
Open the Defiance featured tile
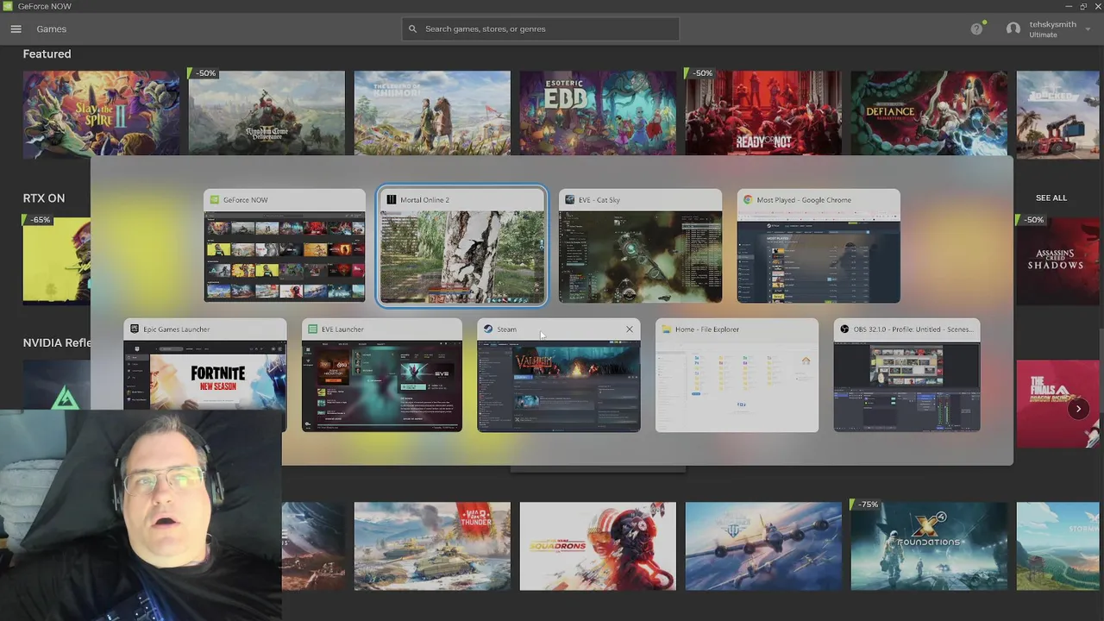tap(929, 113)
